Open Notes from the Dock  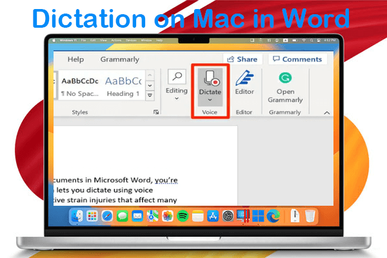tap(198, 216)
